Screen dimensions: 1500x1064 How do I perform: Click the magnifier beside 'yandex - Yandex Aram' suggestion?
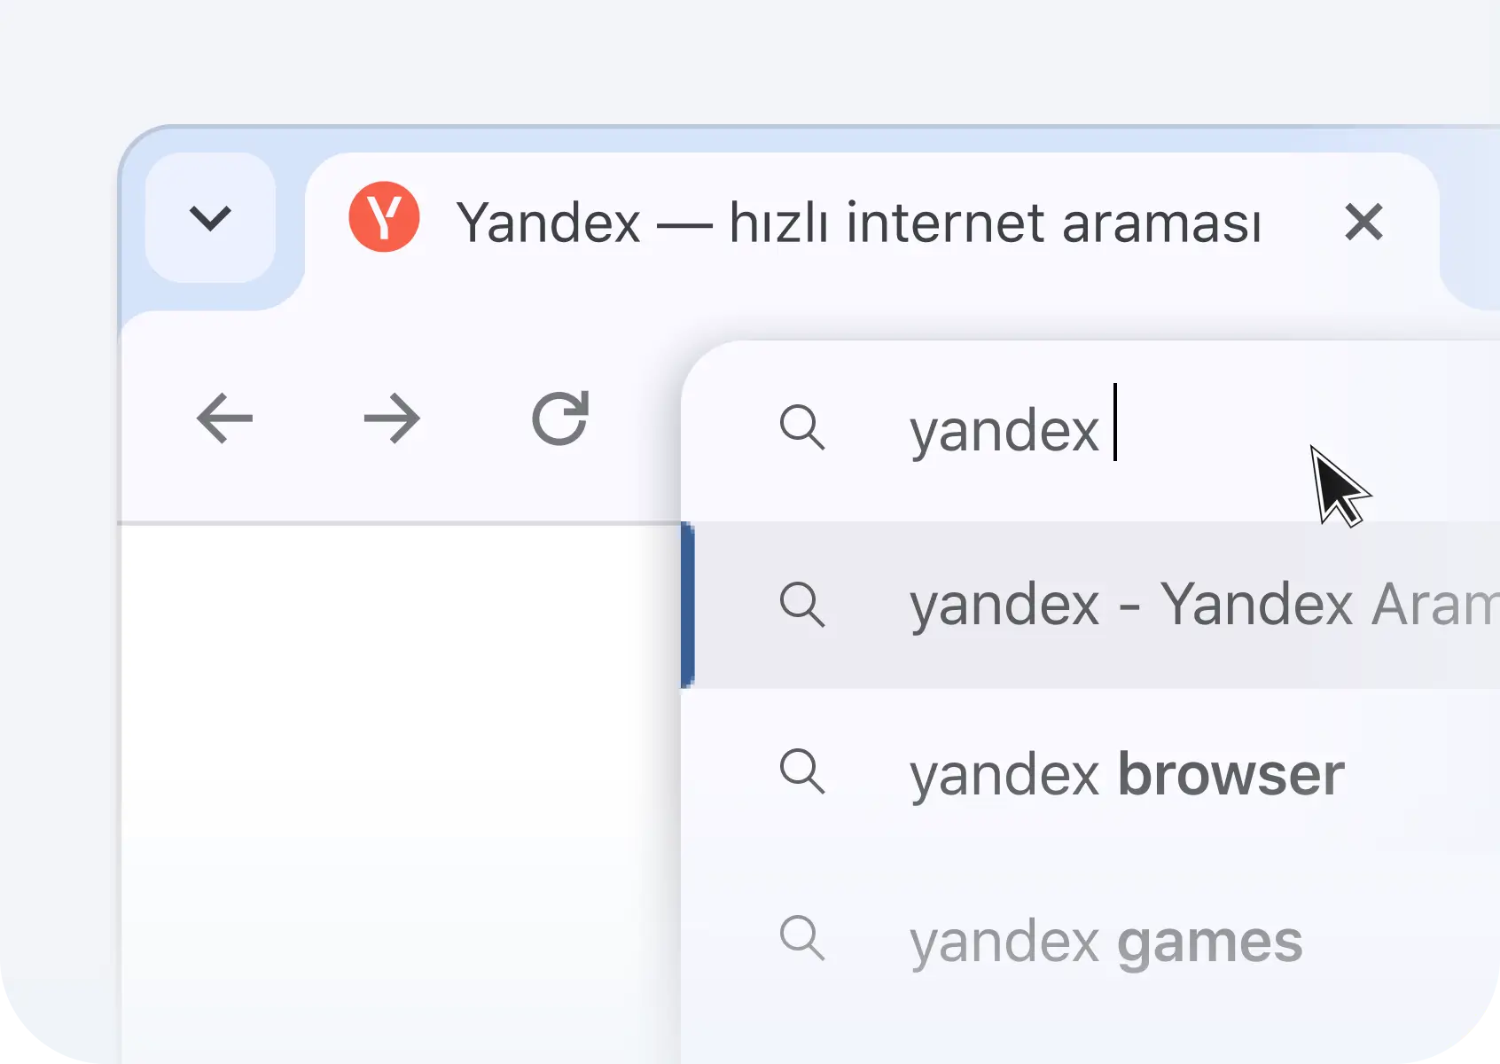pyautogui.click(x=802, y=605)
